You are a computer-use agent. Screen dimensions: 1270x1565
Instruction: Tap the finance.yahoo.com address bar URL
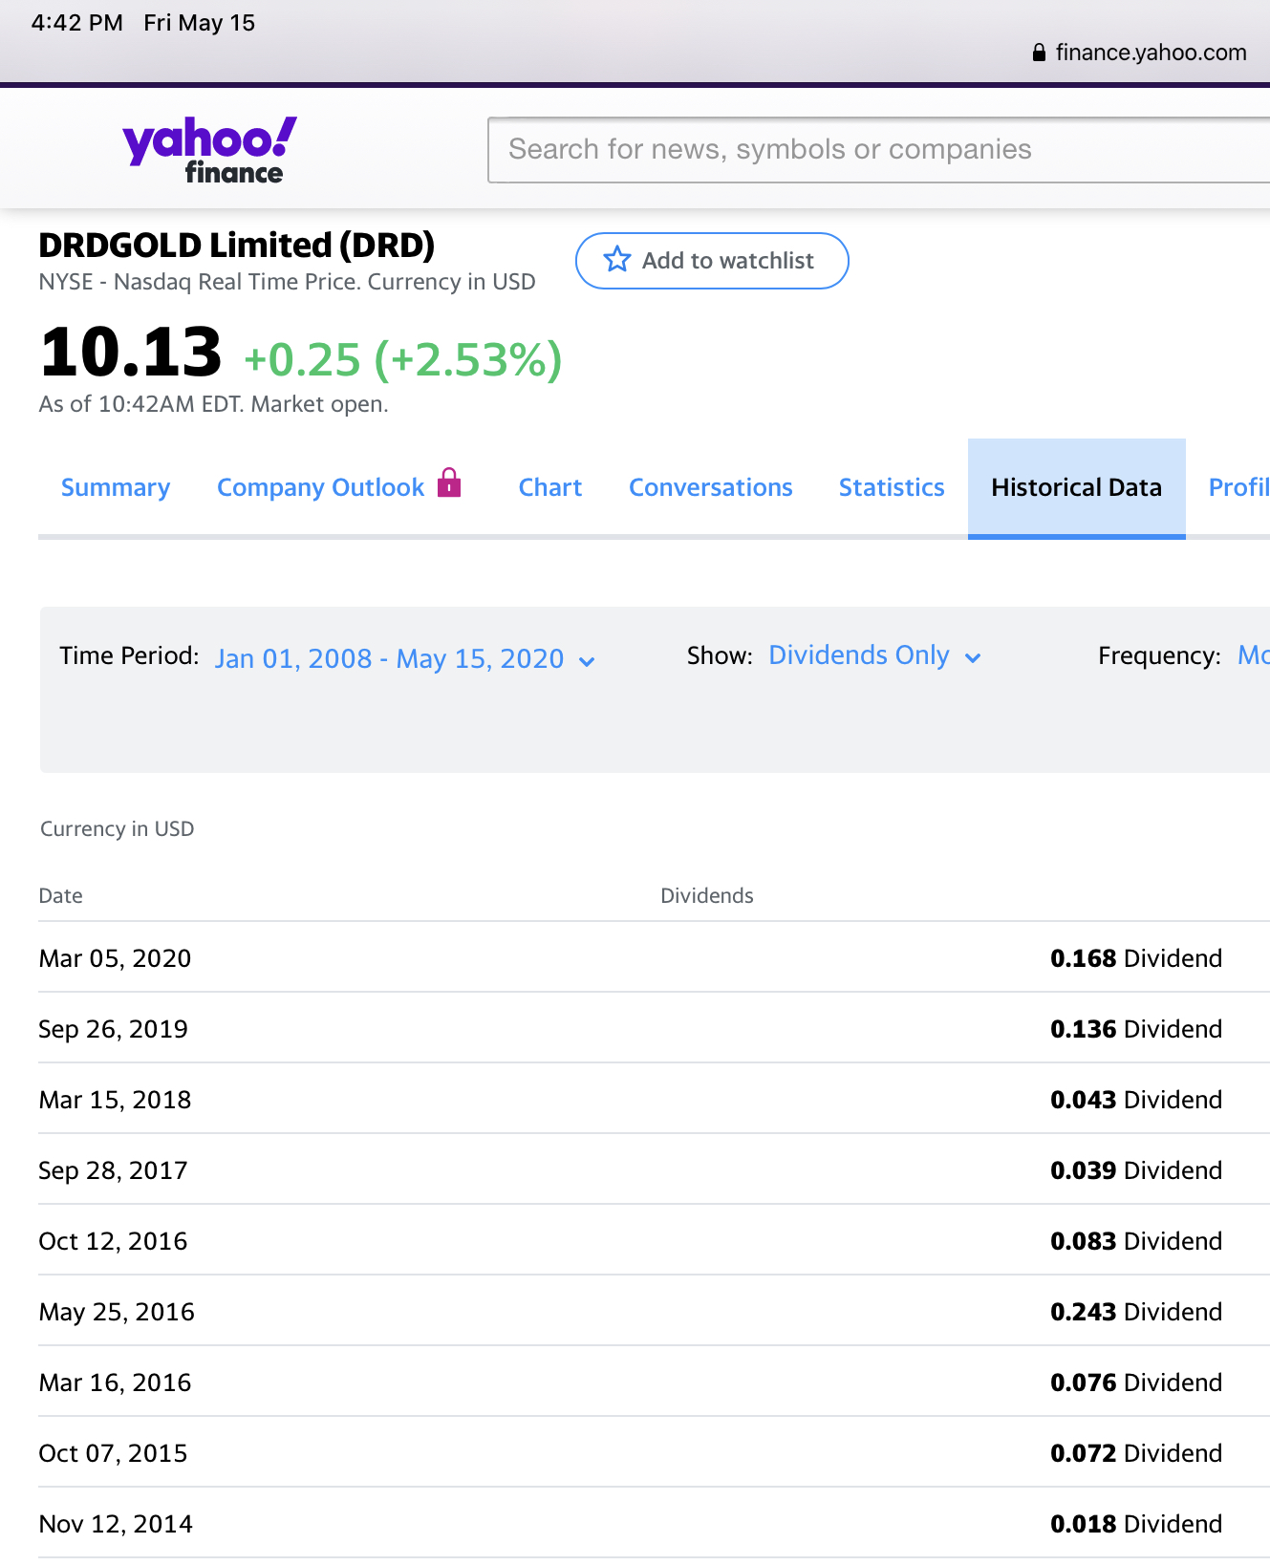pos(1150,54)
